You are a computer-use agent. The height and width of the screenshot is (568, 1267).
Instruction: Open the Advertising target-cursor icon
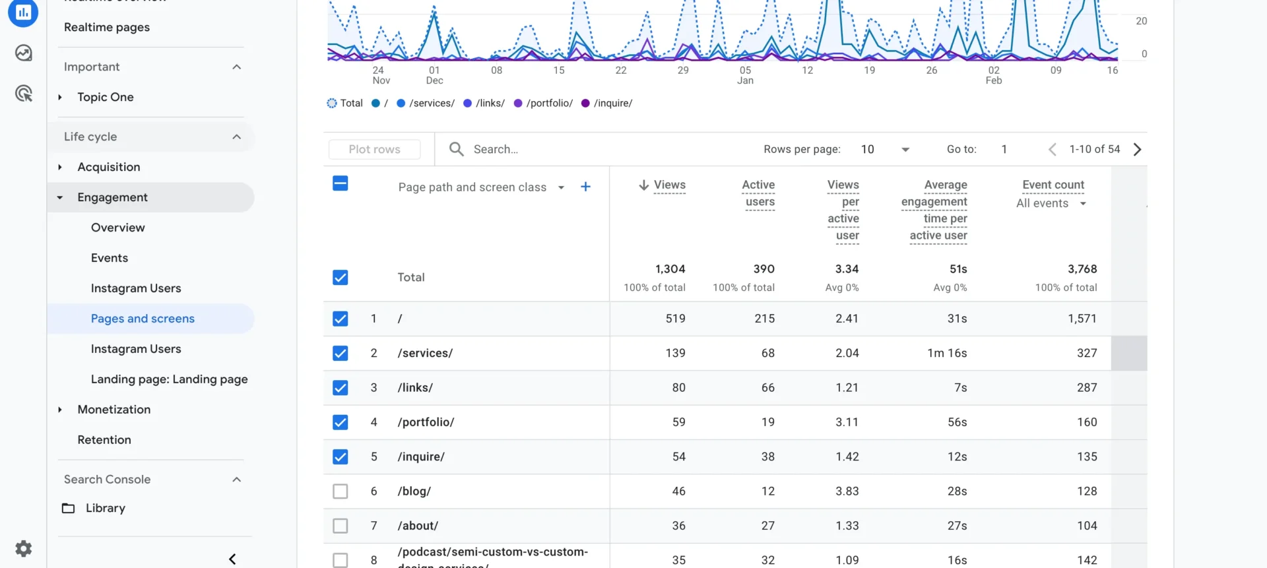tap(24, 94)
